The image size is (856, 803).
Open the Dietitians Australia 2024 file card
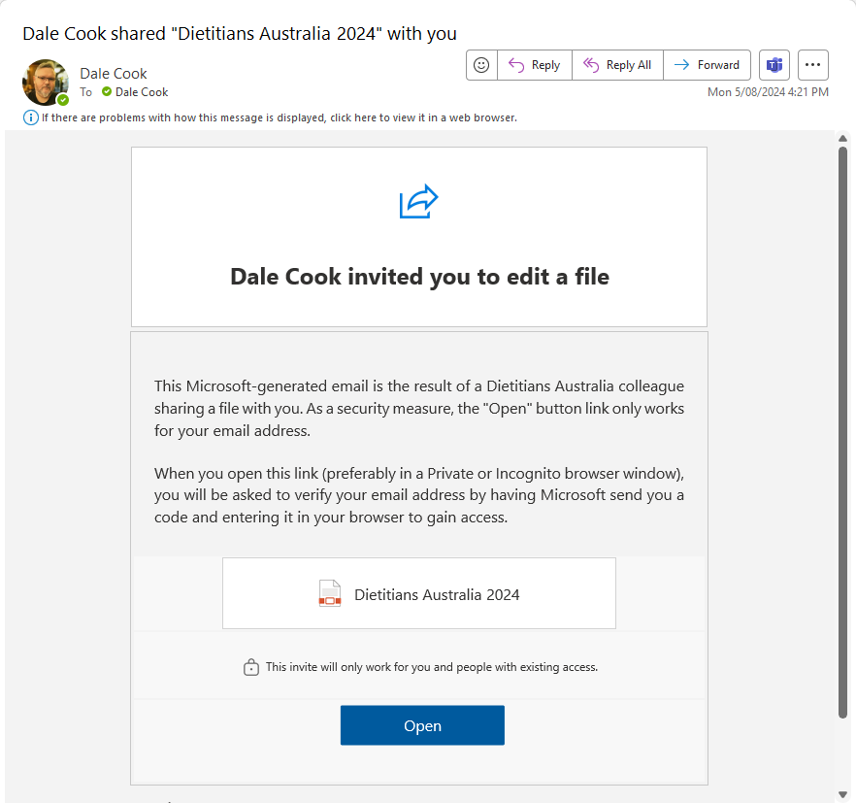click(419, 592)
